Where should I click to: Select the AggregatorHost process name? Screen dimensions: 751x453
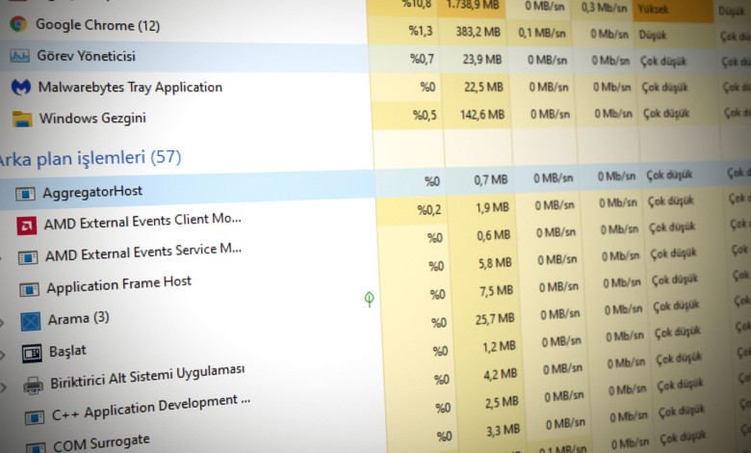92,192
